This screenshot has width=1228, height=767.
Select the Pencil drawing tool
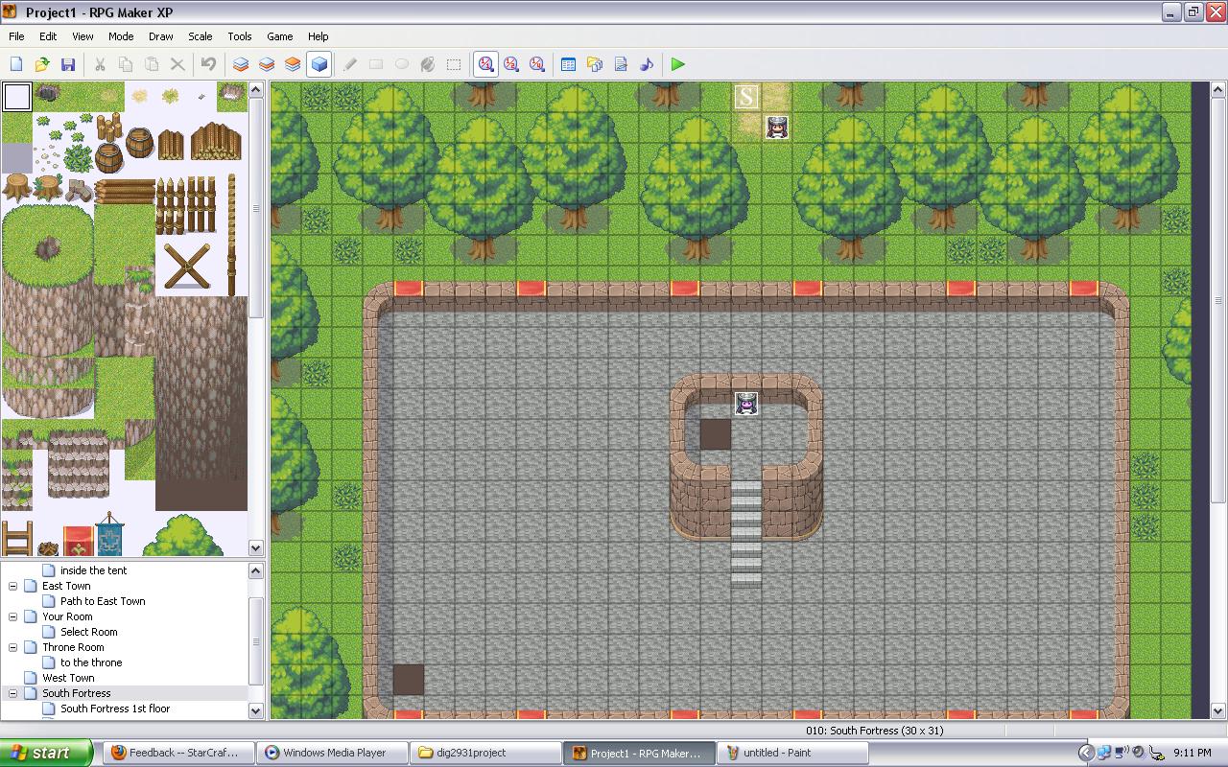350,64
